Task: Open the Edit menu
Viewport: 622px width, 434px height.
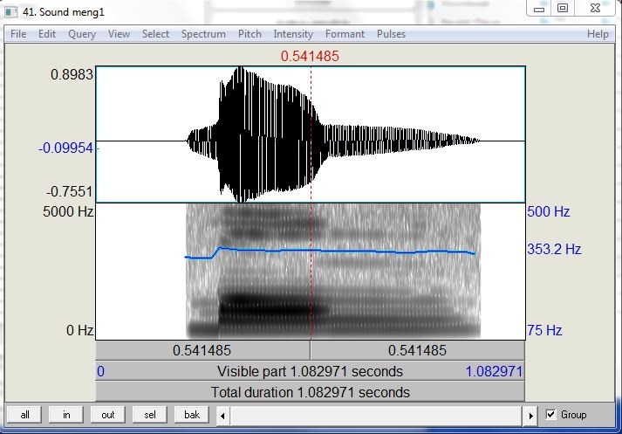Action: (x=47, y=34)
